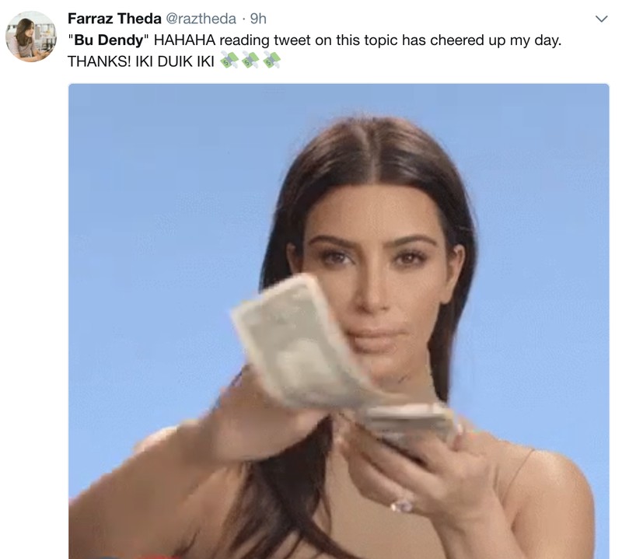Click the first flying money emoji
The height and width of the screenshot is (559, 622).
(x=229, y=61)
